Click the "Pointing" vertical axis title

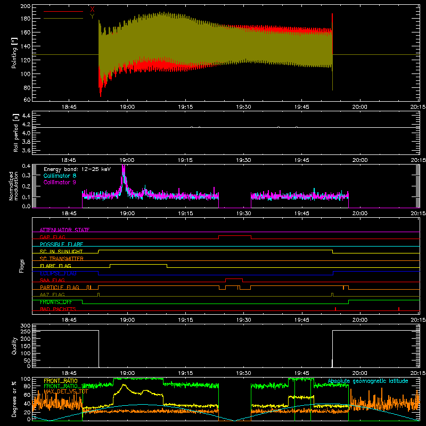click(14, 53)
